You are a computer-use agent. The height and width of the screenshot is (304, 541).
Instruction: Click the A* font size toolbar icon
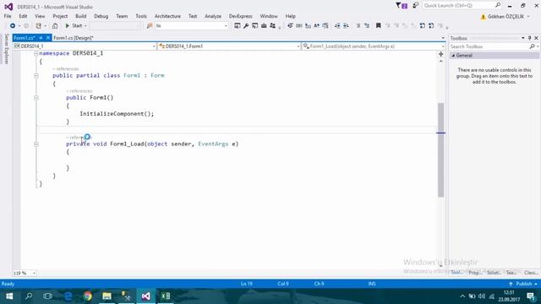tap(316, 26)
